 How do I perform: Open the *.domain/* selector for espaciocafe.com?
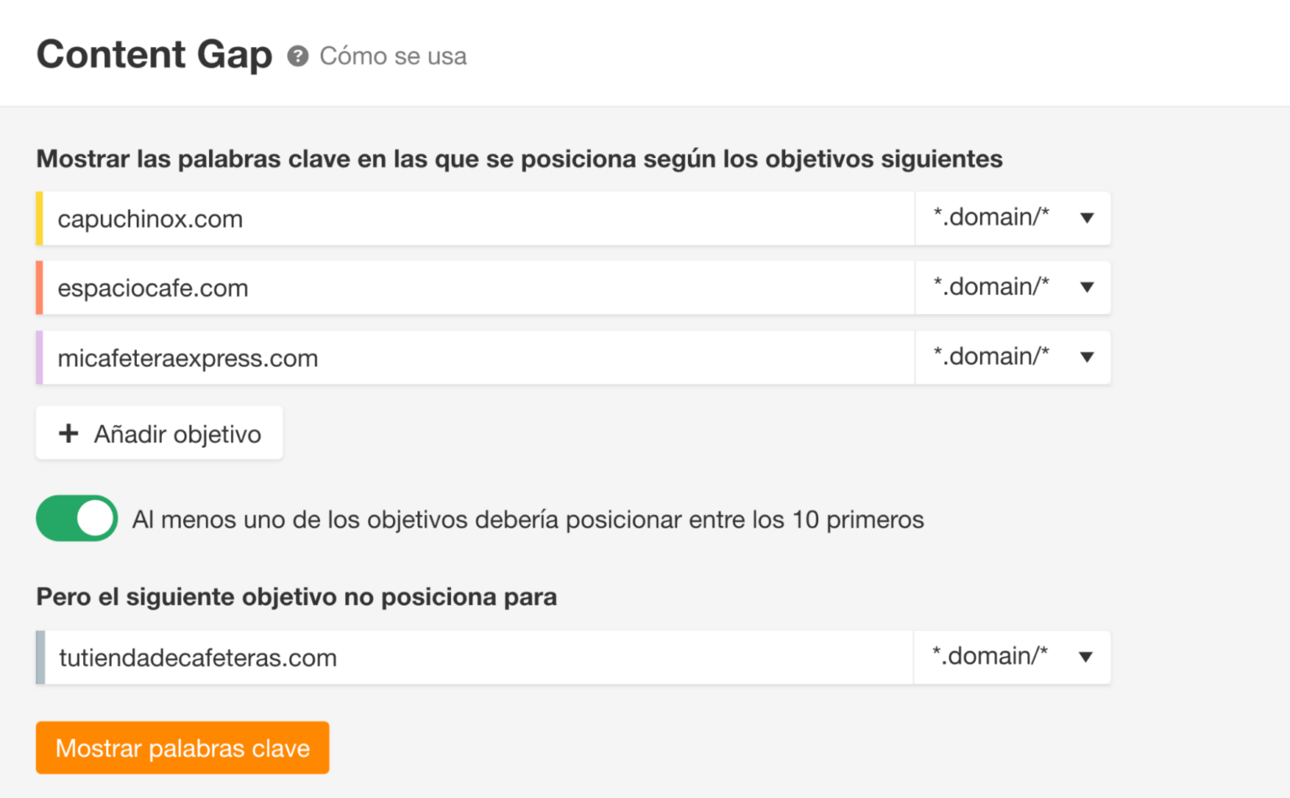click(x=1012, y=287)
